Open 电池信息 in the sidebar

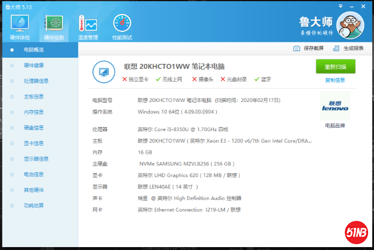(x=33, y=174)
